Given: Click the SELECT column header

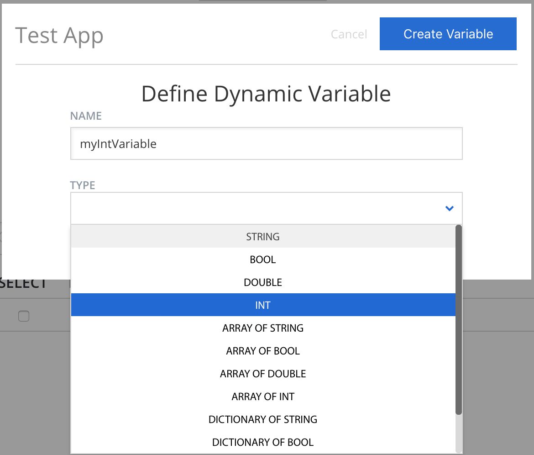Looking at the screenshot, I should coord(24,284).
